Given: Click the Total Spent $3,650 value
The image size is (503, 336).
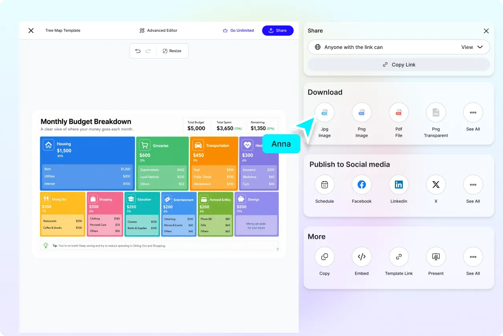Looking at the screenshot, I should (225, 128).
